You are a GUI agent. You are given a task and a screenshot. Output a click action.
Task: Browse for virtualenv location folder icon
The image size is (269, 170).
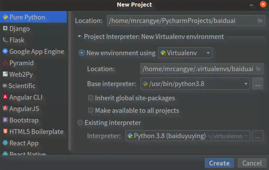pyautogui.click(x=258, y=69)
